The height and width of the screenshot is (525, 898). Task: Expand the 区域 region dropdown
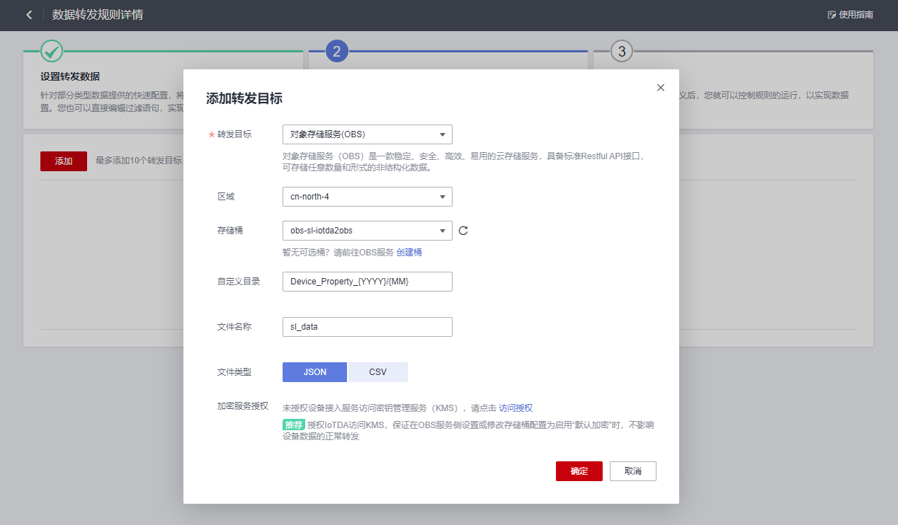click(367, 196)
